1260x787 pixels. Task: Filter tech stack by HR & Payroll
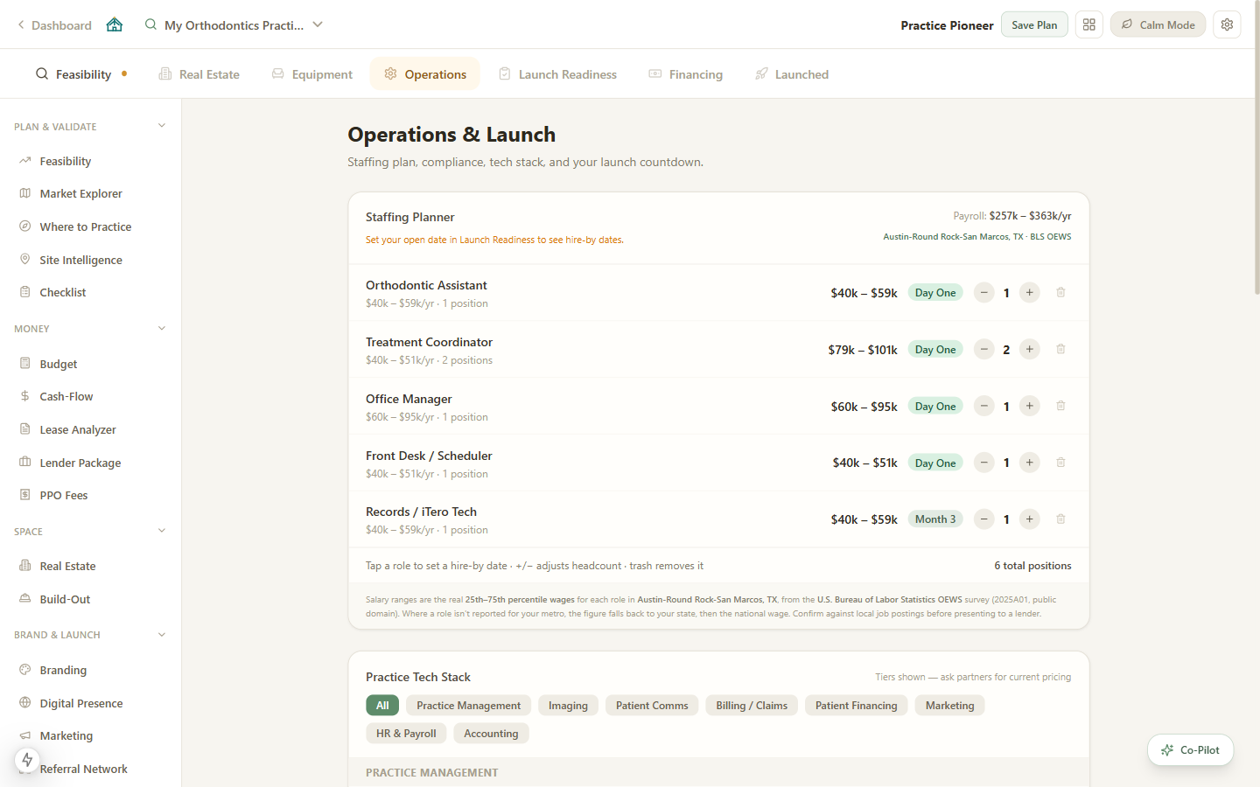click(x=406, y=734)
